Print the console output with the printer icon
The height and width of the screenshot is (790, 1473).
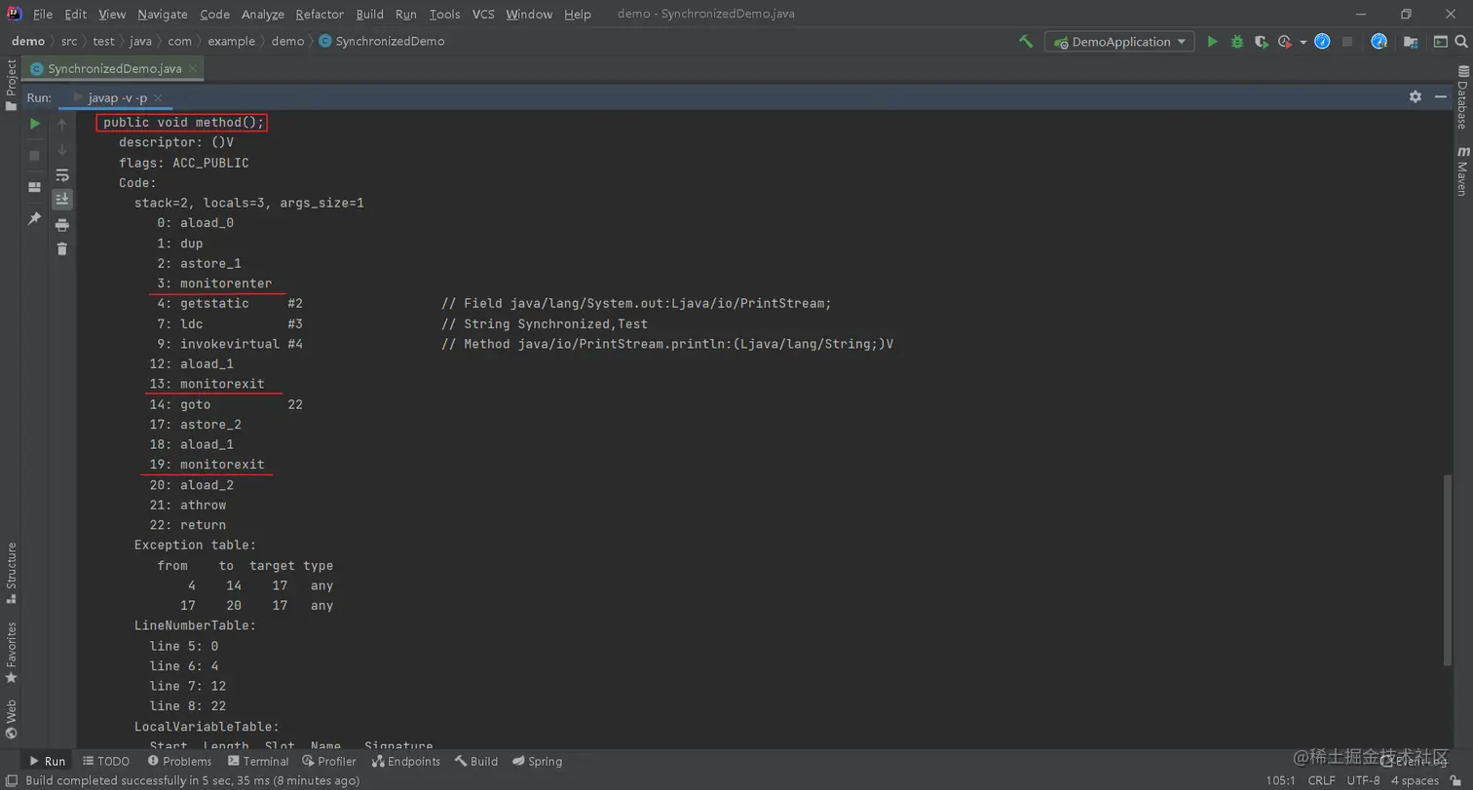pos(62,225)
